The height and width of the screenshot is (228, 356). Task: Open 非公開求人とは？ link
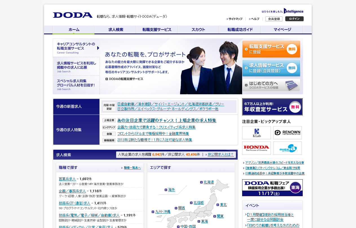(x=220, y=155)
